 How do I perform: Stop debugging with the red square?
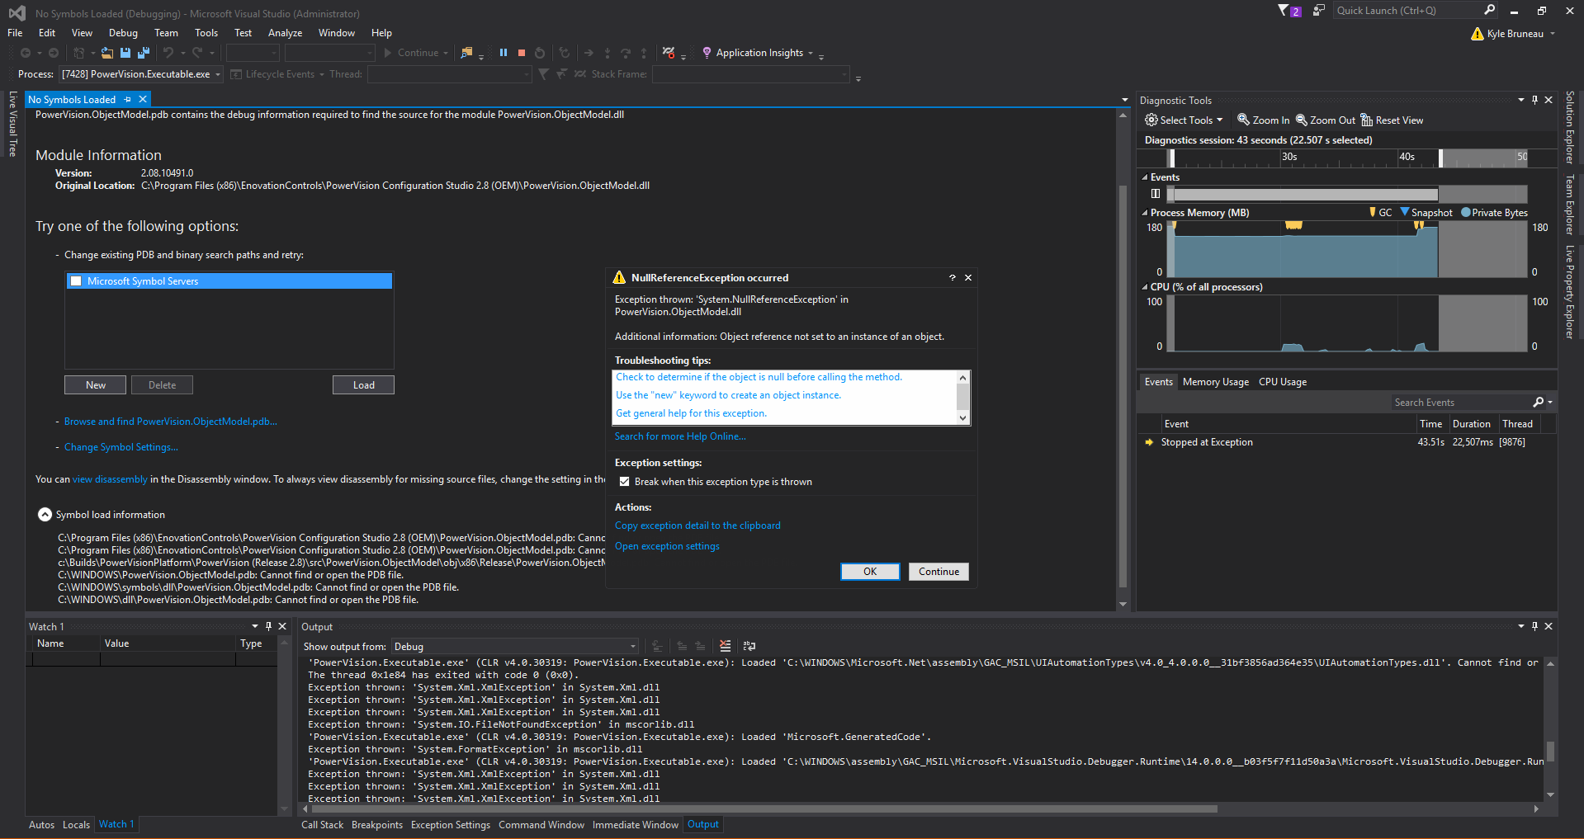522,53
